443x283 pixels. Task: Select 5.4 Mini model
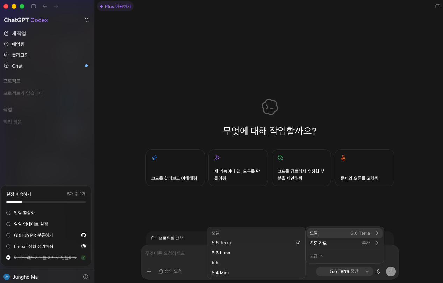[x=256, y=273]
